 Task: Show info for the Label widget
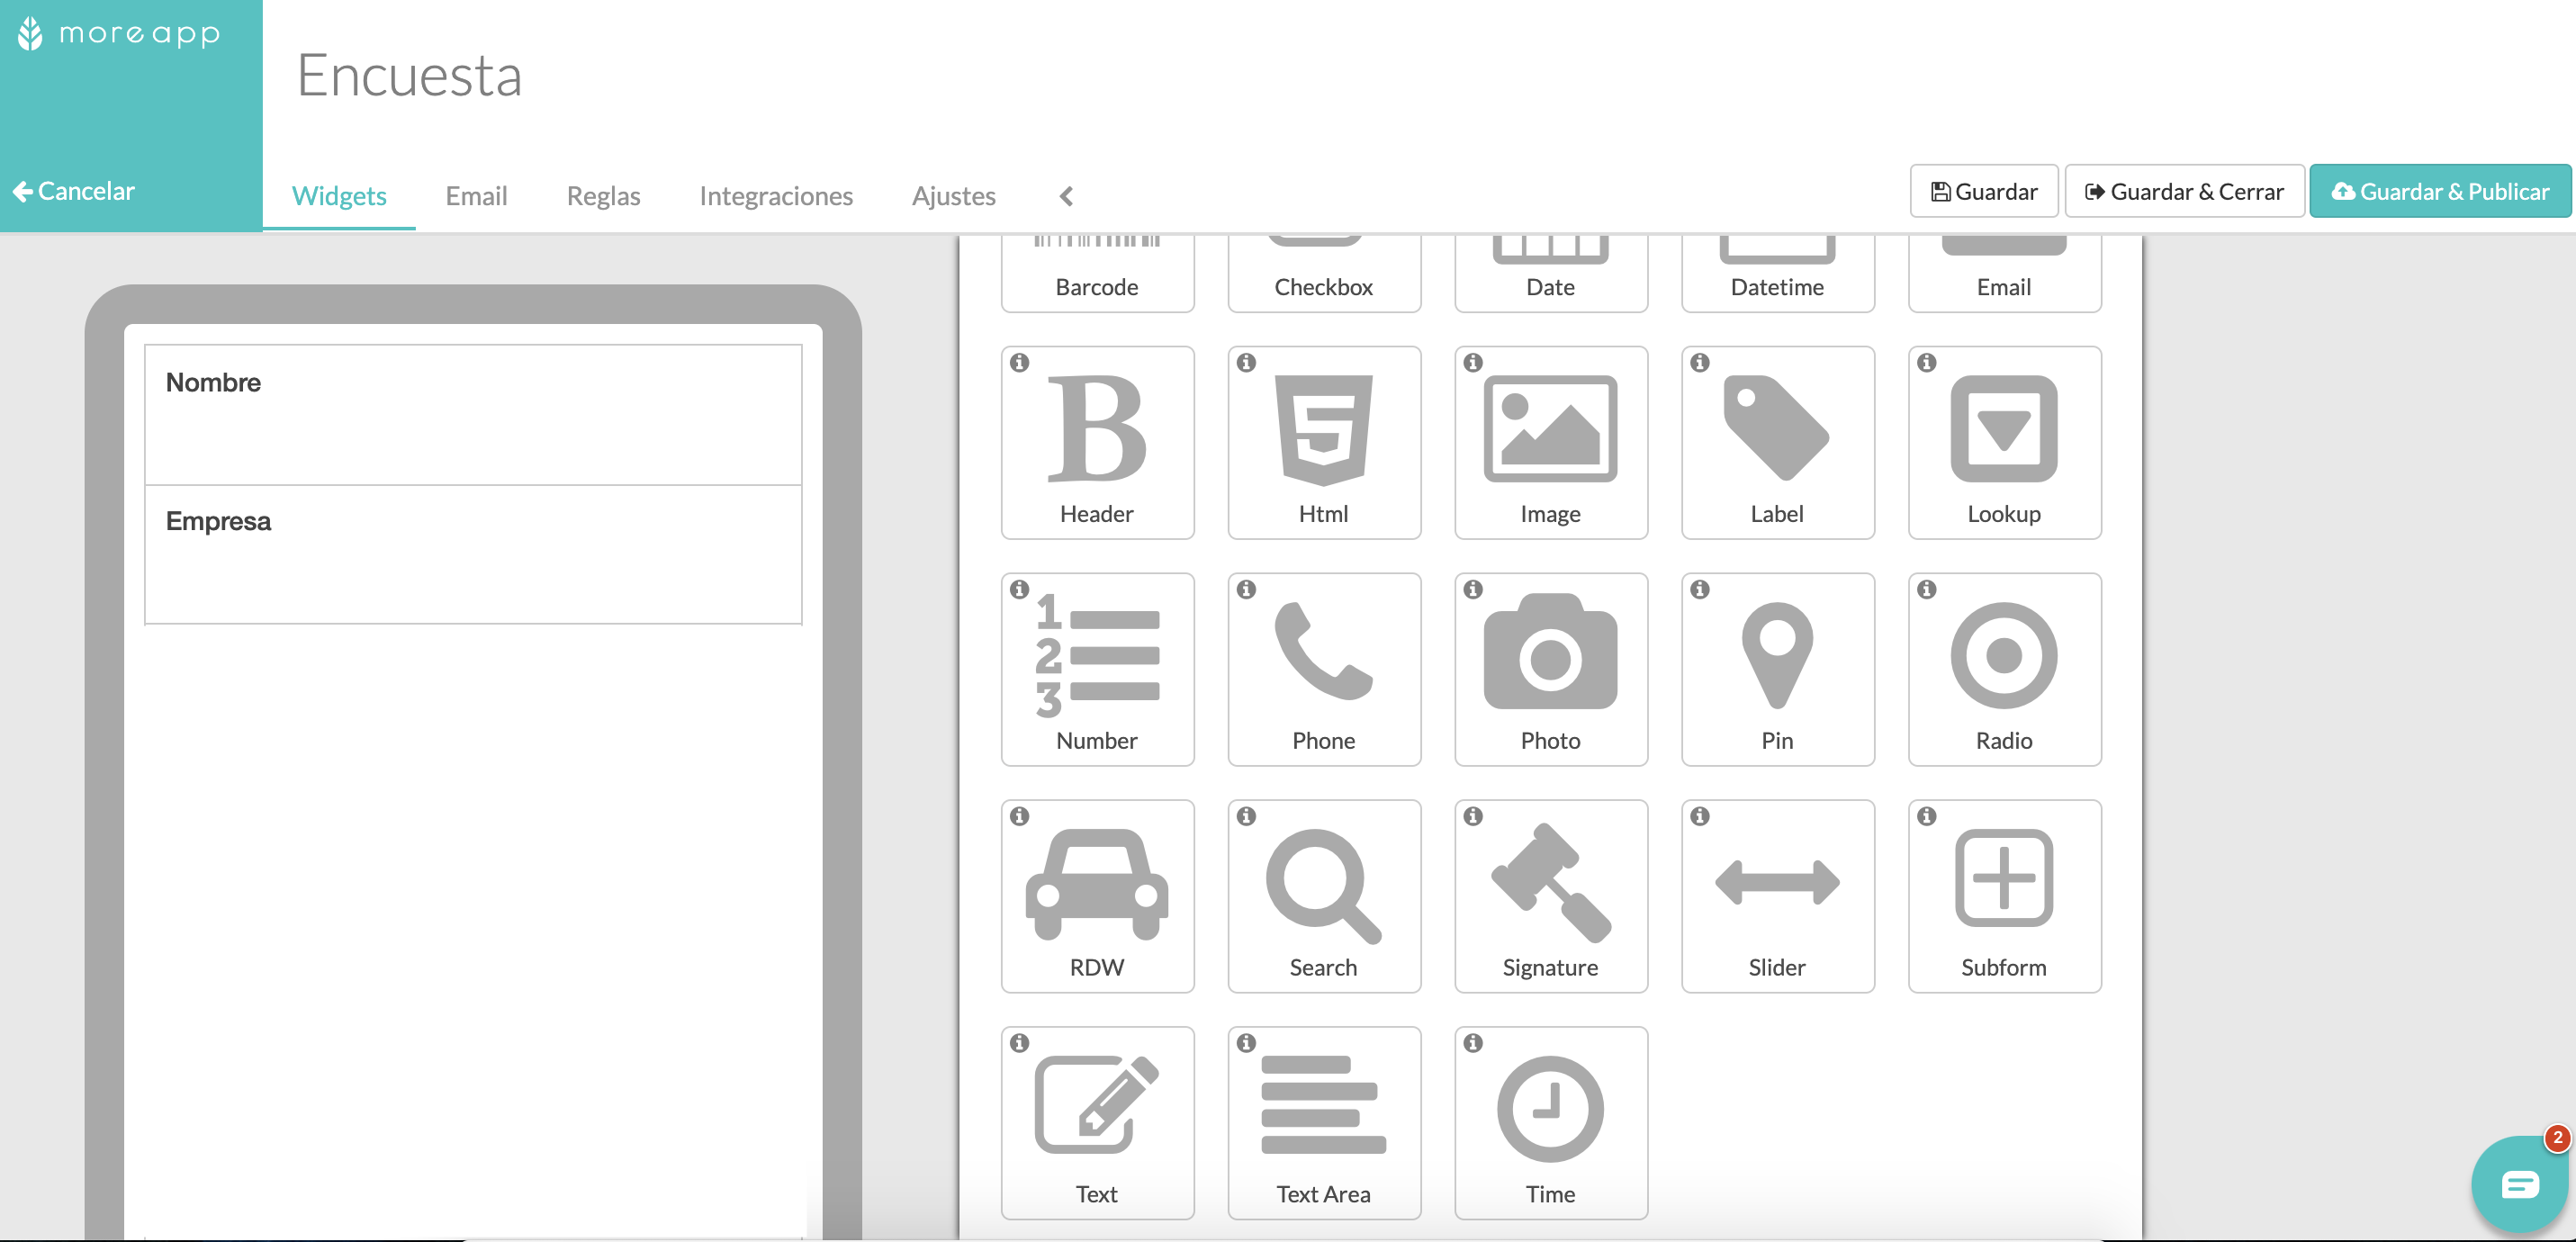point(1700,363)
